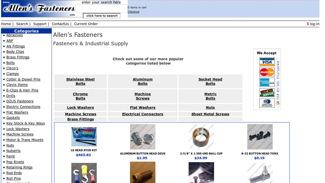Open the Retaining Rings category
This screenshot has height=183, width=325.
pyautogui.click(x=19, y=168)
